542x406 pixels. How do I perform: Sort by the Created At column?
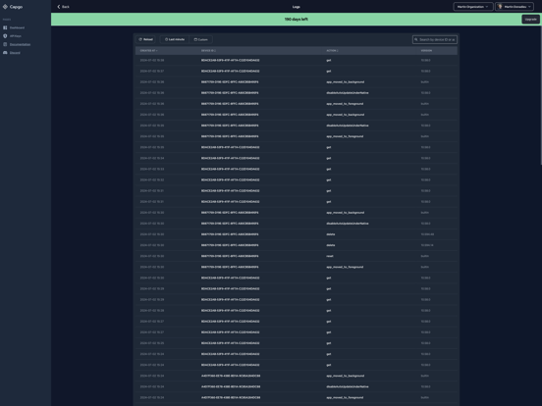tap(148, 51)
